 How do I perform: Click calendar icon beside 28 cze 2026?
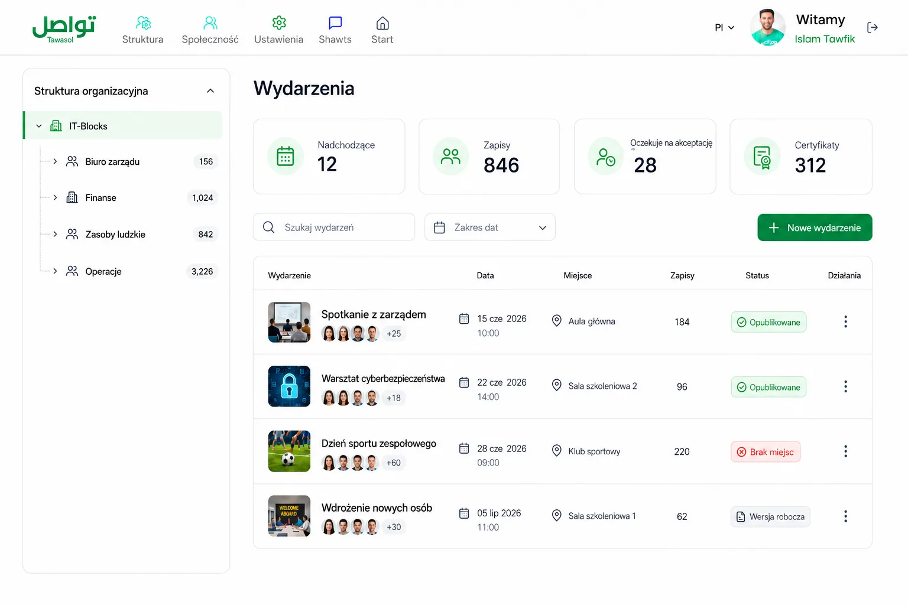pos(464,448)
